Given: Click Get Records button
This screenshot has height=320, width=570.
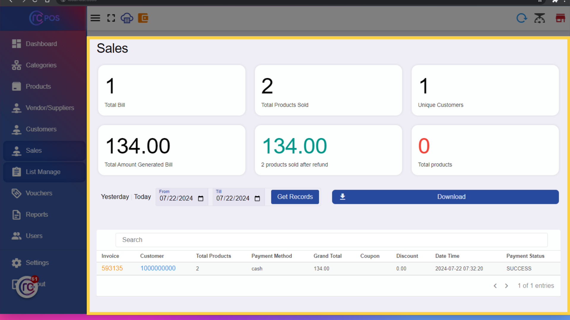Looking at the screenshot, I should click(295, 197).
